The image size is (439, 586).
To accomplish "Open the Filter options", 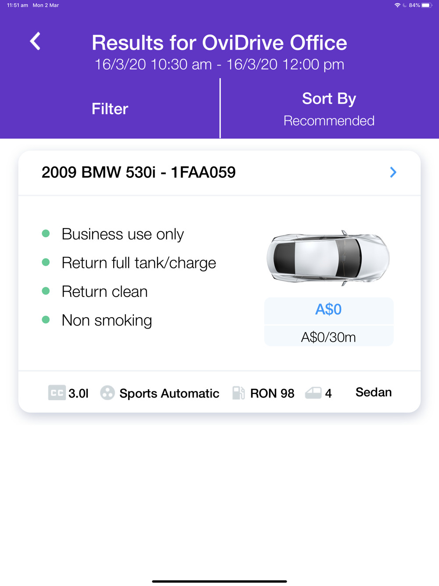I will (110, 109).
